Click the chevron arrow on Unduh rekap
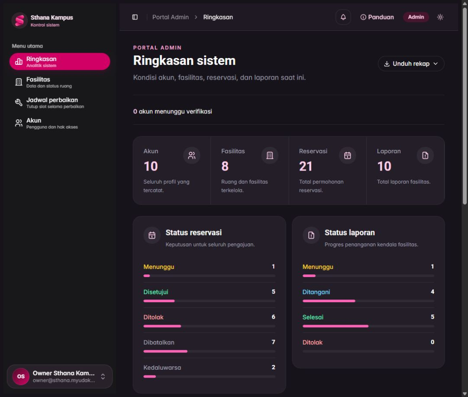 436,64
